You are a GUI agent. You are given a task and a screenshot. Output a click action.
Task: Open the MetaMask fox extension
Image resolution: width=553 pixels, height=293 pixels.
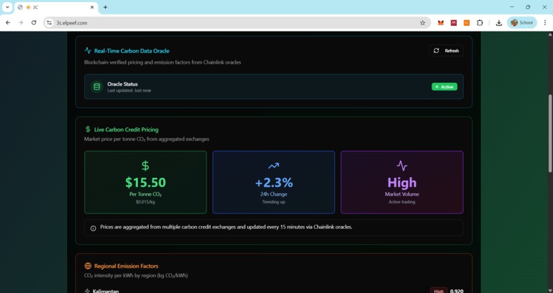tap(440, 23)
